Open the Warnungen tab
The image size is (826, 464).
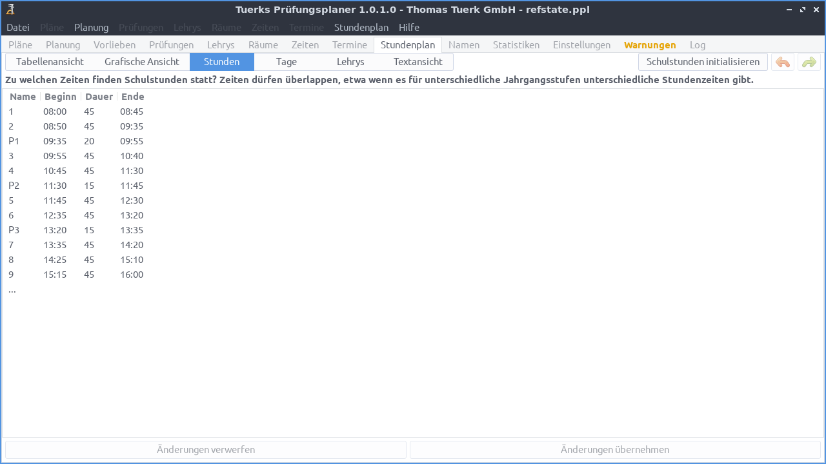point(650,45)
